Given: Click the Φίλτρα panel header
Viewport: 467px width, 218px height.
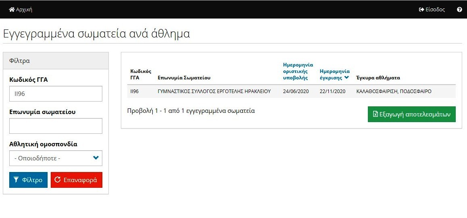Looking at the screenshot, I should [x=56, y=61].
